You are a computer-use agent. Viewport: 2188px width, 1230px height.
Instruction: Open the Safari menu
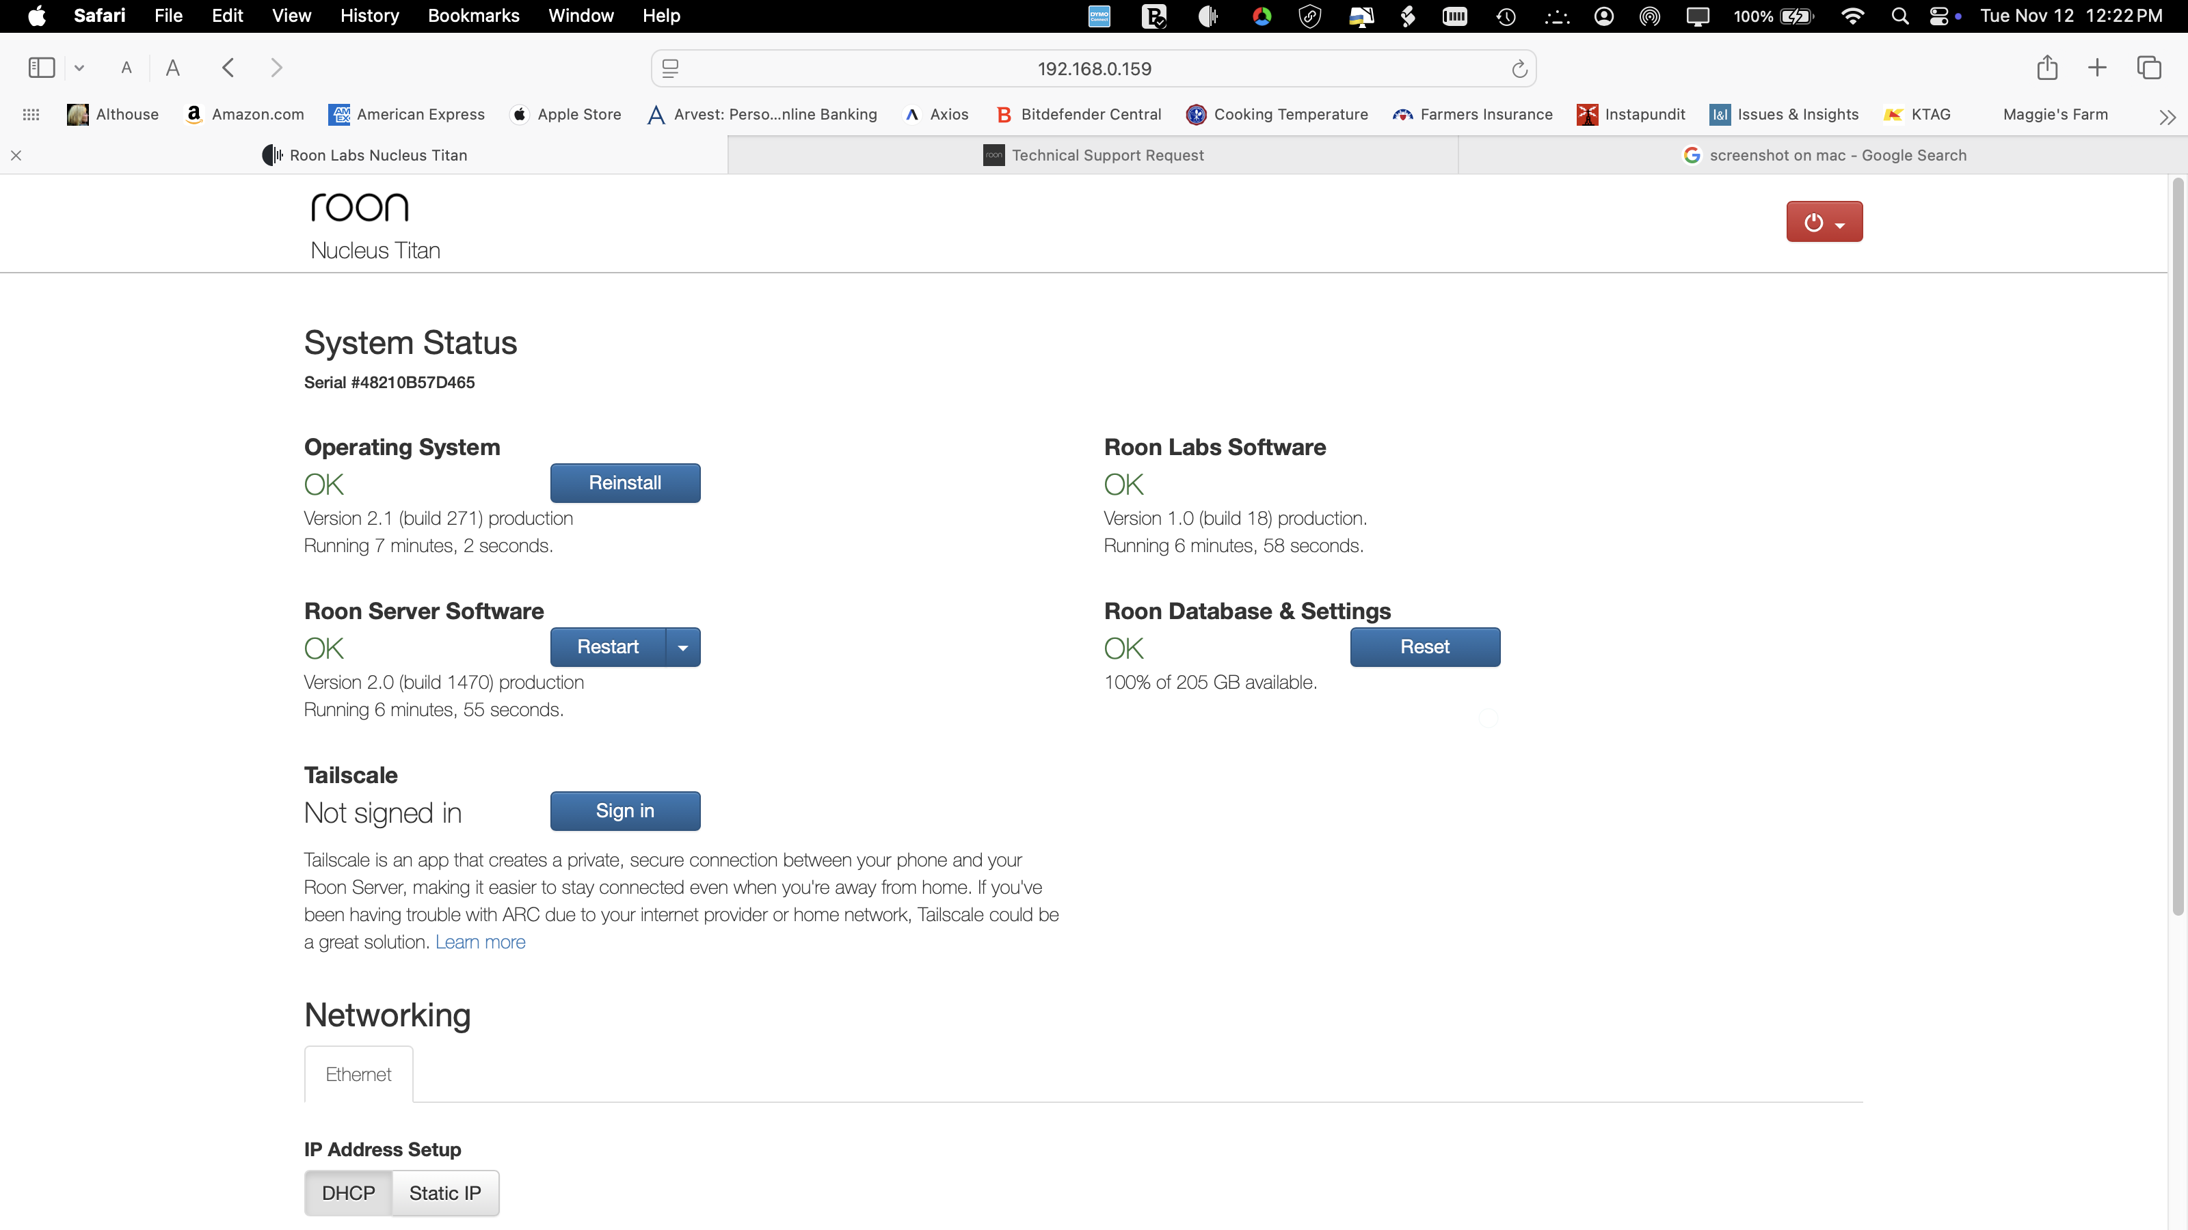pos(99,16)
